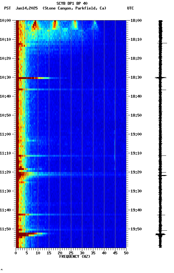Click the PST time label 10:50
This screenshot has width=174, height=273.
[x=5, y=115]
